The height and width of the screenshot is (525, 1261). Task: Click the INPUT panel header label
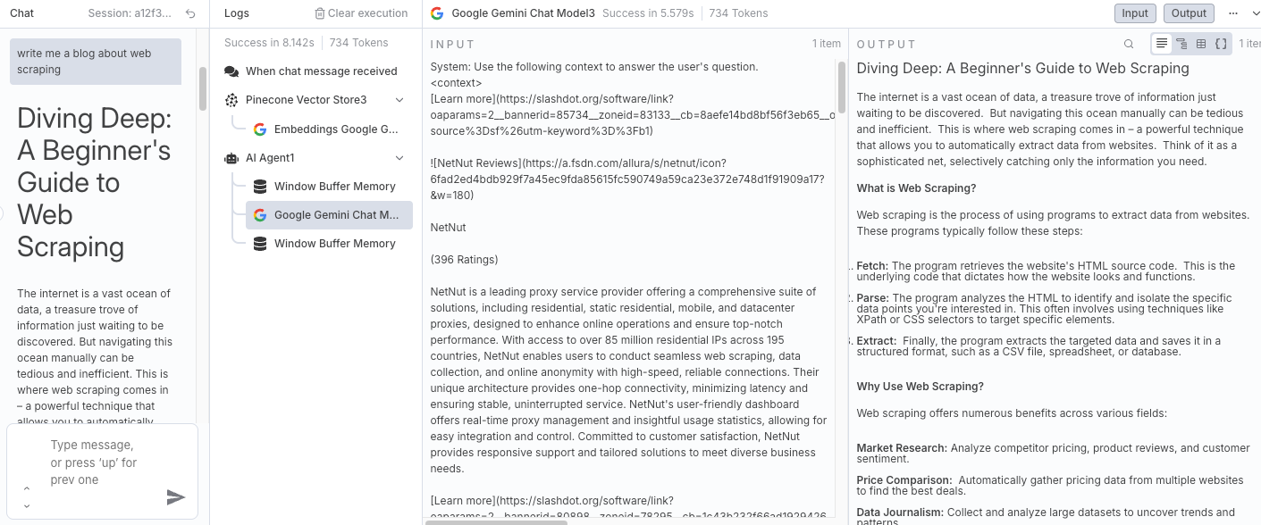(x=452, y=44)
